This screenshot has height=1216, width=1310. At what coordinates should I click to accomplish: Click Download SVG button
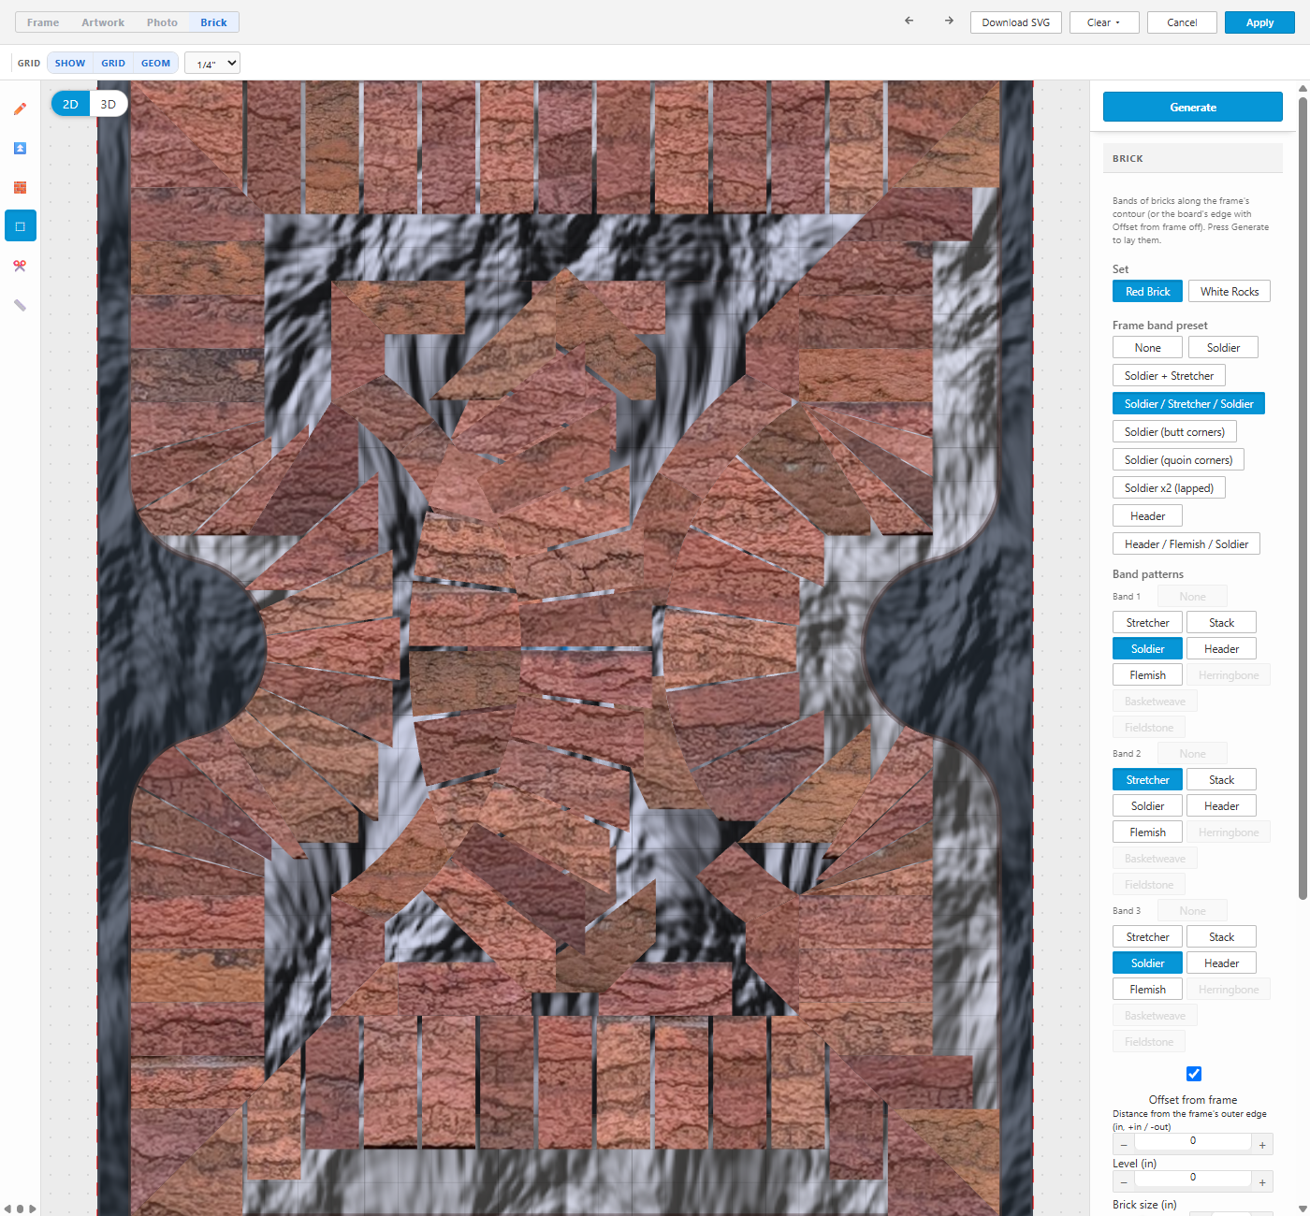(x=1016, y=22)
